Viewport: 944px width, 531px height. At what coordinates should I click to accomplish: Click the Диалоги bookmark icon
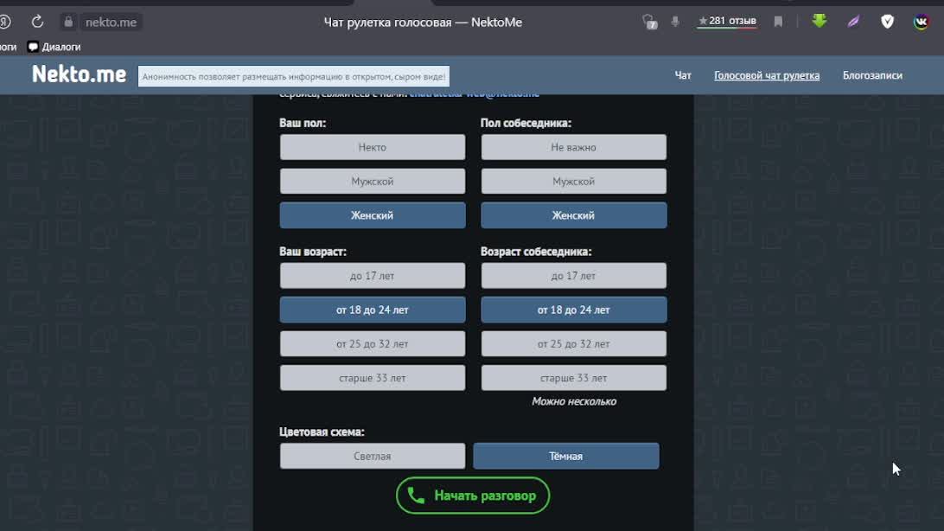[33, 47]
